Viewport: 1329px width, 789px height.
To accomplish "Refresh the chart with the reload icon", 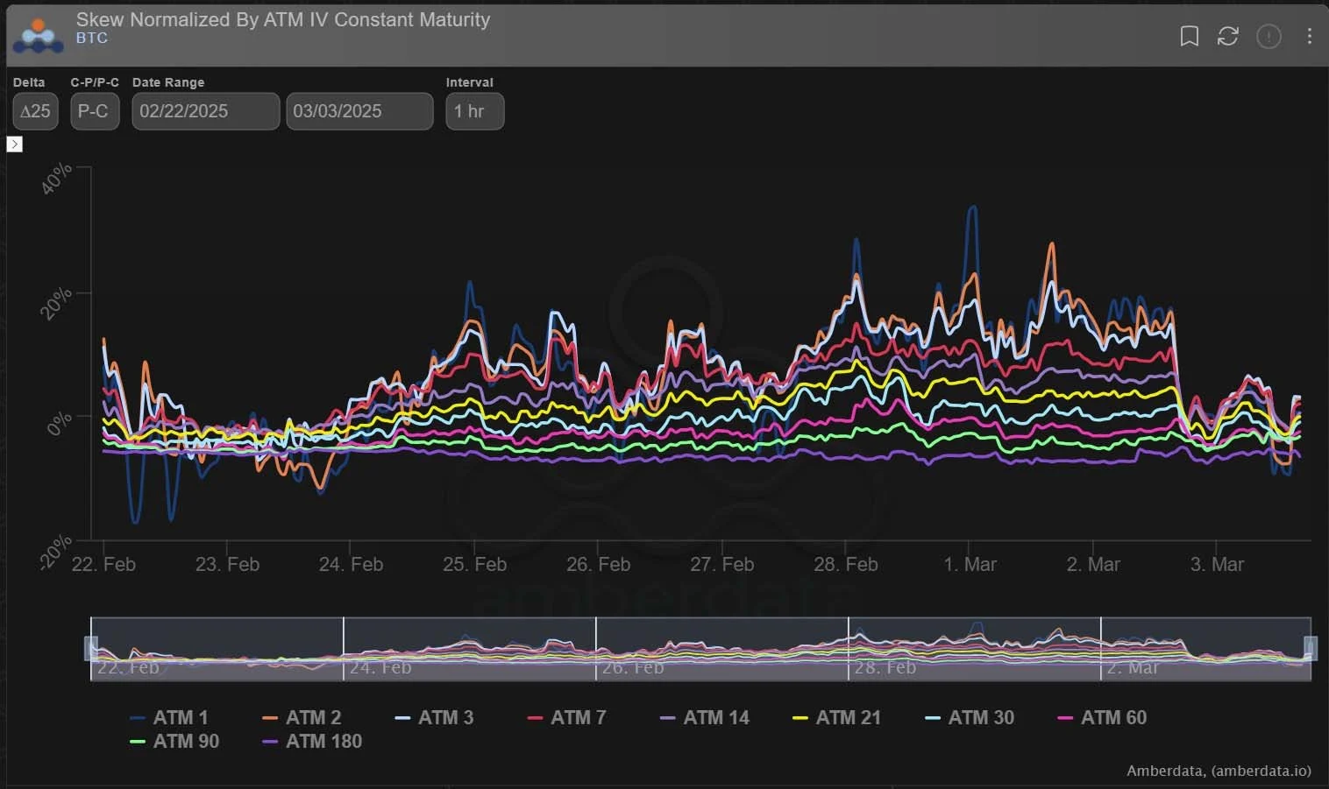I will tap(1228, 36).
